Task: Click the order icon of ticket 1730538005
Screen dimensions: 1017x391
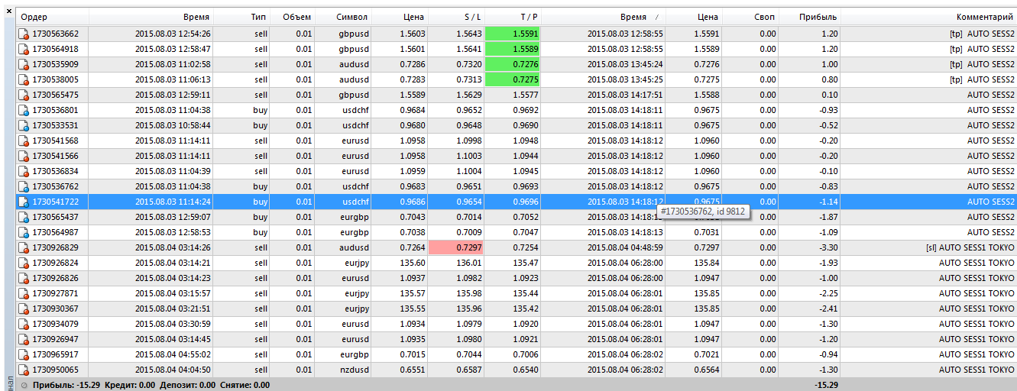Action: [24, 79]
